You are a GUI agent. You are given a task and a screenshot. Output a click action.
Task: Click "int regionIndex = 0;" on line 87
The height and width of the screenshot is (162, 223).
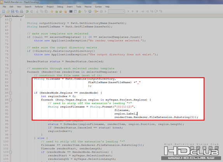58,97
